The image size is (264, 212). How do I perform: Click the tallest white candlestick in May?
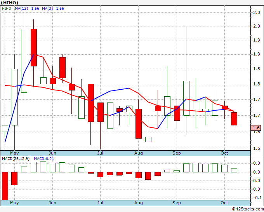(24, 61)
